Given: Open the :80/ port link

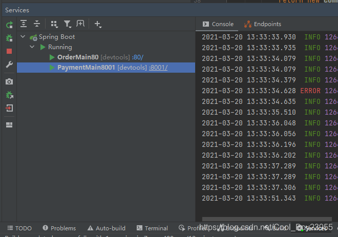Looking at the screenshot, I should [x=138, y=57].
